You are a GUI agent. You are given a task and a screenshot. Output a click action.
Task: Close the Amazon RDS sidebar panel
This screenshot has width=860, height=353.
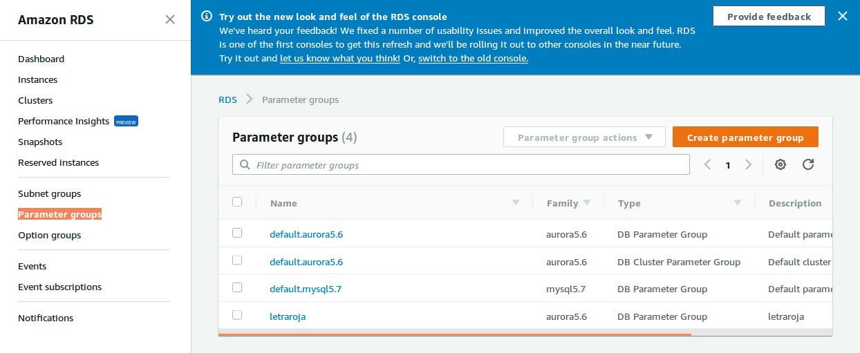170,19
